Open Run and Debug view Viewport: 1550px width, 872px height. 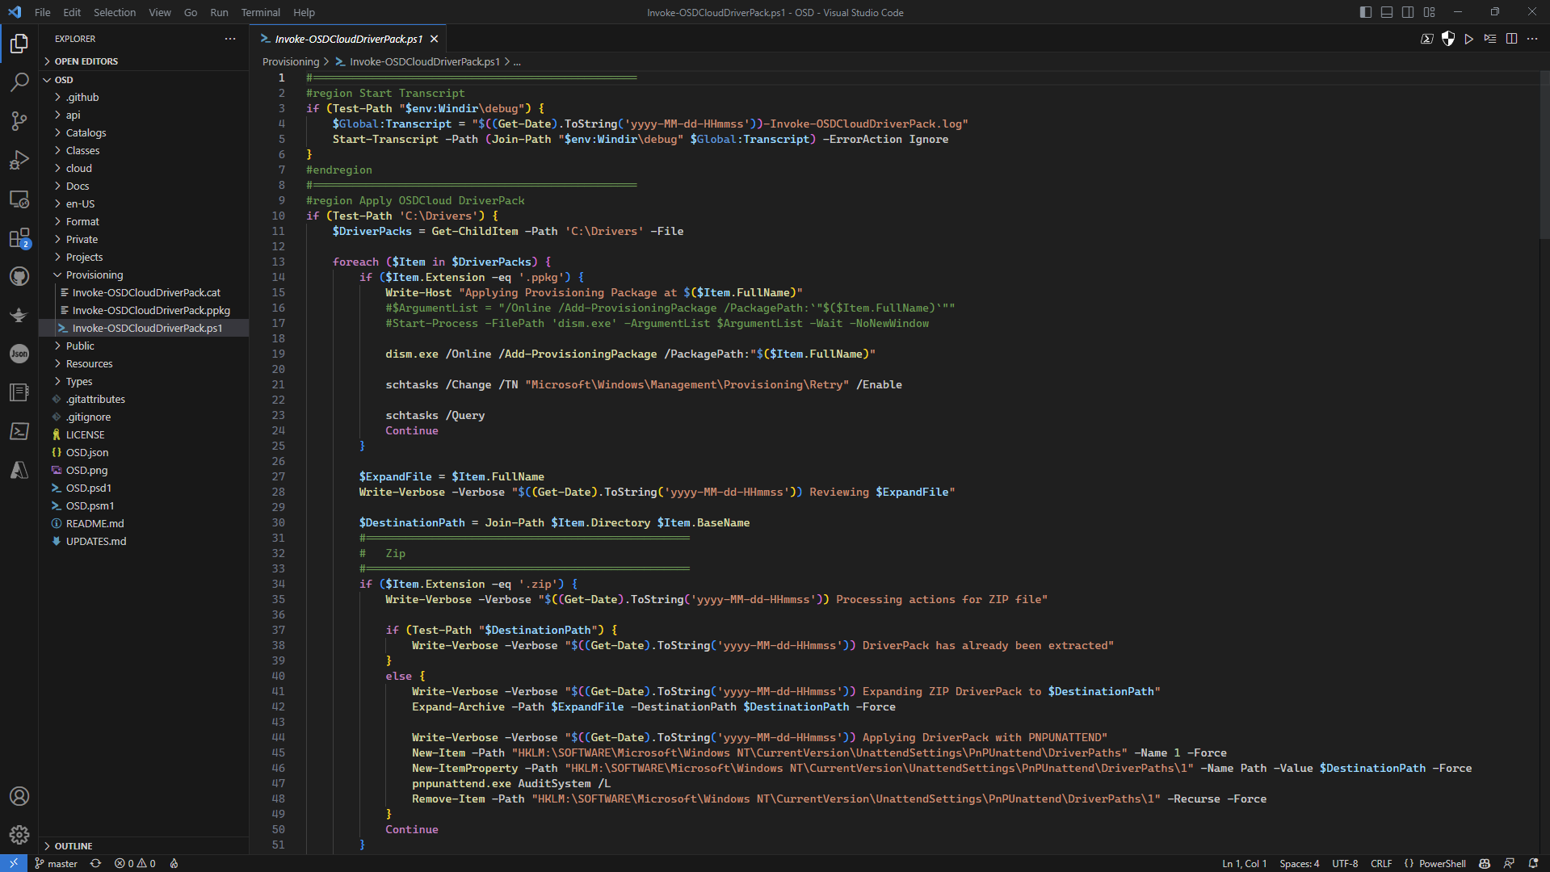coord(19,160)
